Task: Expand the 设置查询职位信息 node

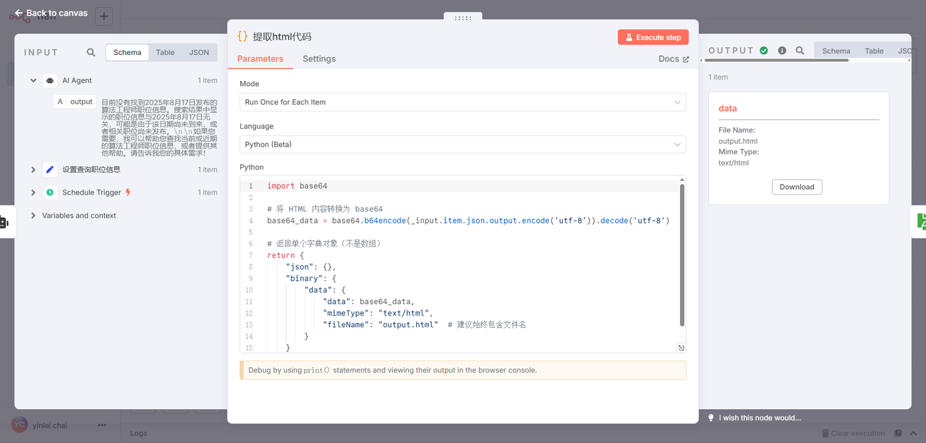Action: pos(33,169)
